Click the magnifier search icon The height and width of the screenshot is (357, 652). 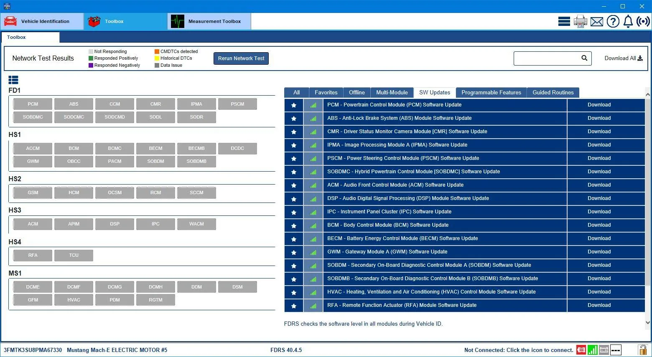584,58
